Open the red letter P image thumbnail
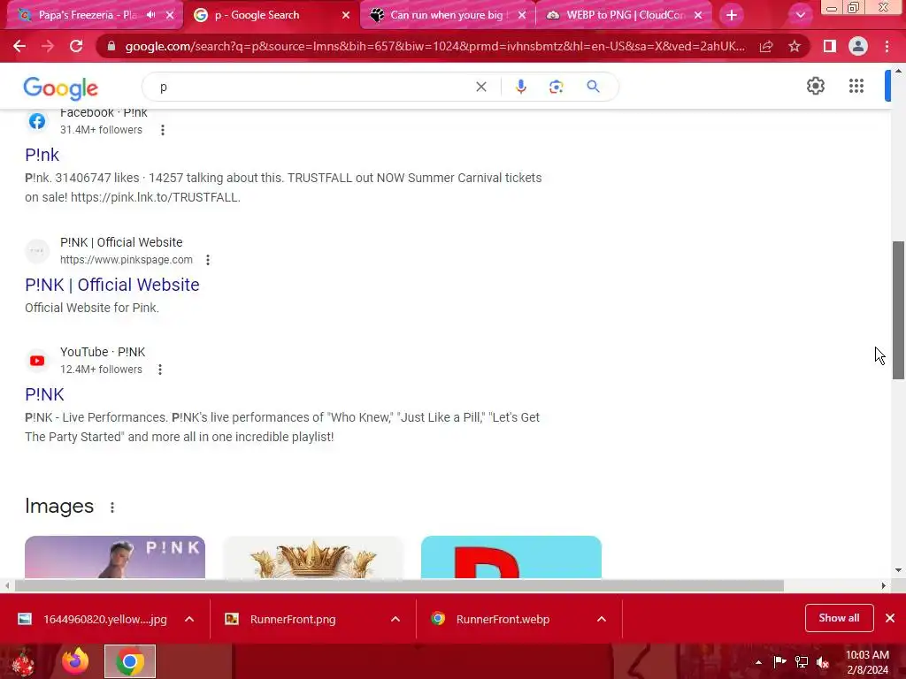The image size is (906, 679). 511,557
